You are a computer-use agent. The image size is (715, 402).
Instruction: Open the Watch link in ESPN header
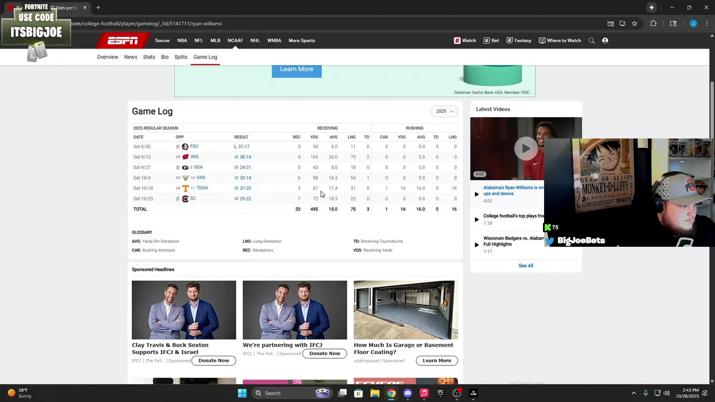coord(465,40)
